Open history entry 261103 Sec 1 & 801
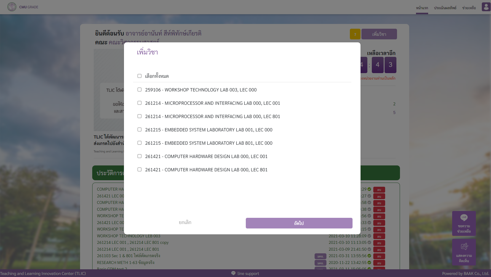 pos(128,256)
